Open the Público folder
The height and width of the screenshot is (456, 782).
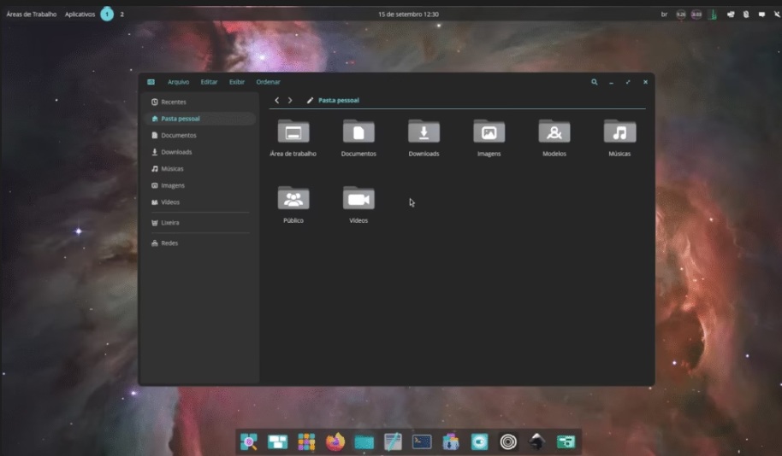pyautogui.click(x=293, y=199)
